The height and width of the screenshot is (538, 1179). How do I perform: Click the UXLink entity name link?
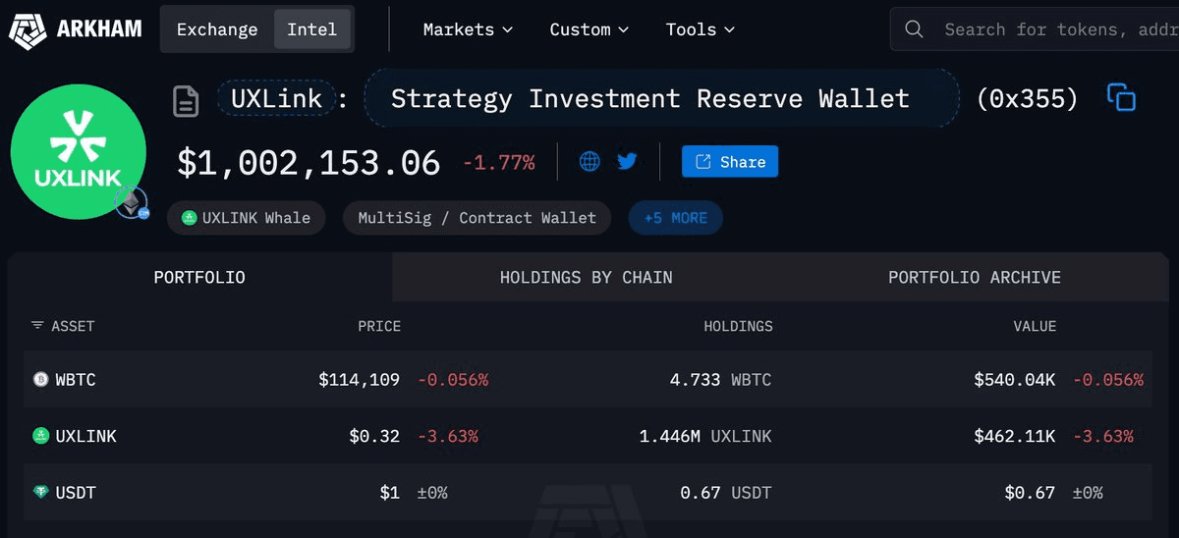click(275, 99)
